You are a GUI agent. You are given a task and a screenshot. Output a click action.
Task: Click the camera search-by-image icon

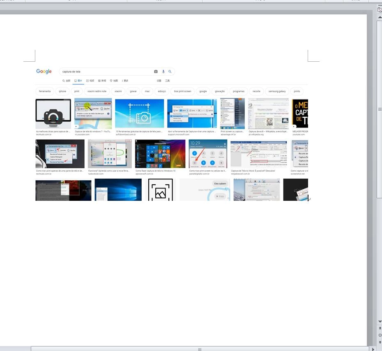[x=156, y=72]
